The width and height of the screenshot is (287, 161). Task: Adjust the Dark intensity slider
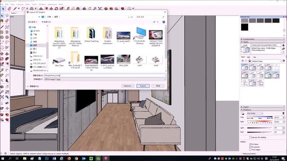(260, 132)
